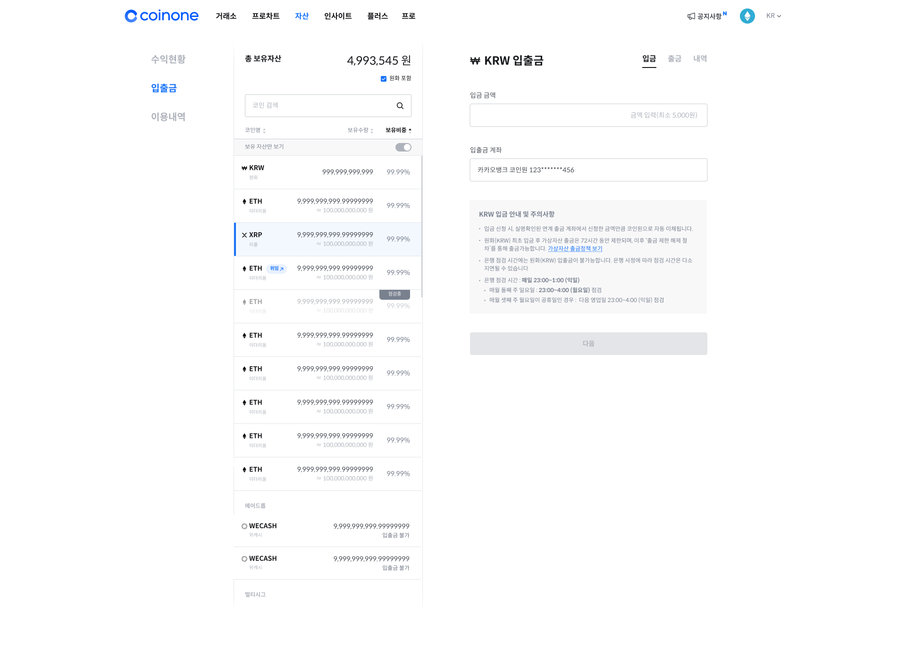Click the Ethereum profile avatar icon

tap(747, 16)
